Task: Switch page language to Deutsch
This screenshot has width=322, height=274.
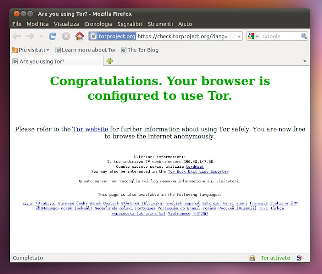Action: coord(111,204)
